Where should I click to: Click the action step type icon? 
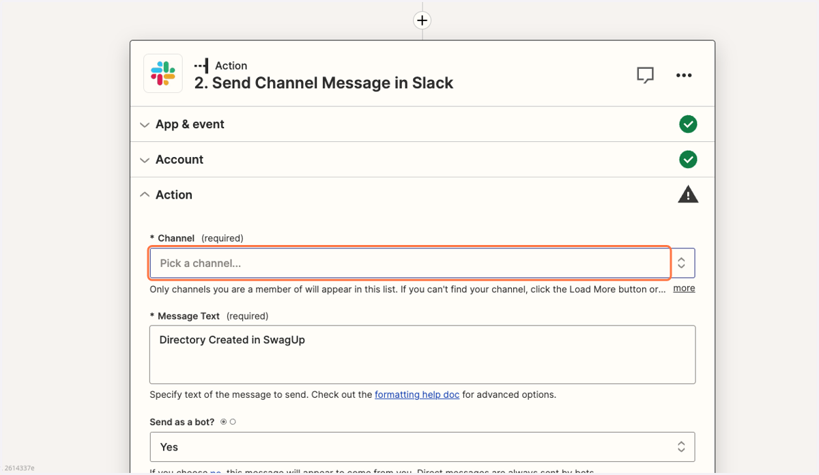click(x=201, y=66)
